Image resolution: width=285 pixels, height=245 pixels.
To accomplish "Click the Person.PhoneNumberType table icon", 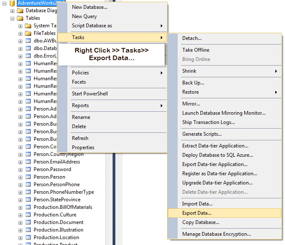I will pos(28,192).
